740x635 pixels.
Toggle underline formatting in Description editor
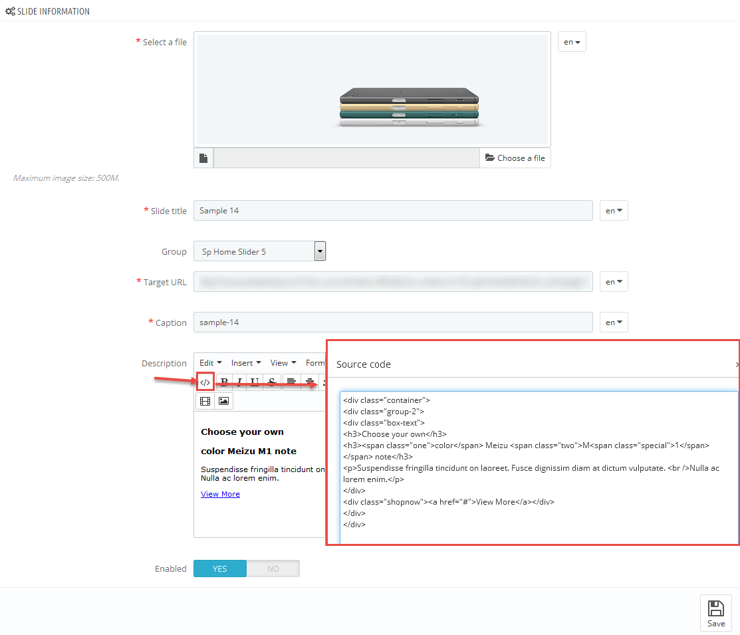255,382
